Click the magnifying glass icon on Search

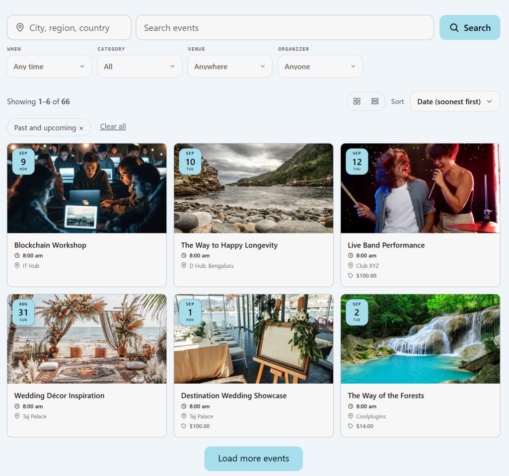coord(454,28)
